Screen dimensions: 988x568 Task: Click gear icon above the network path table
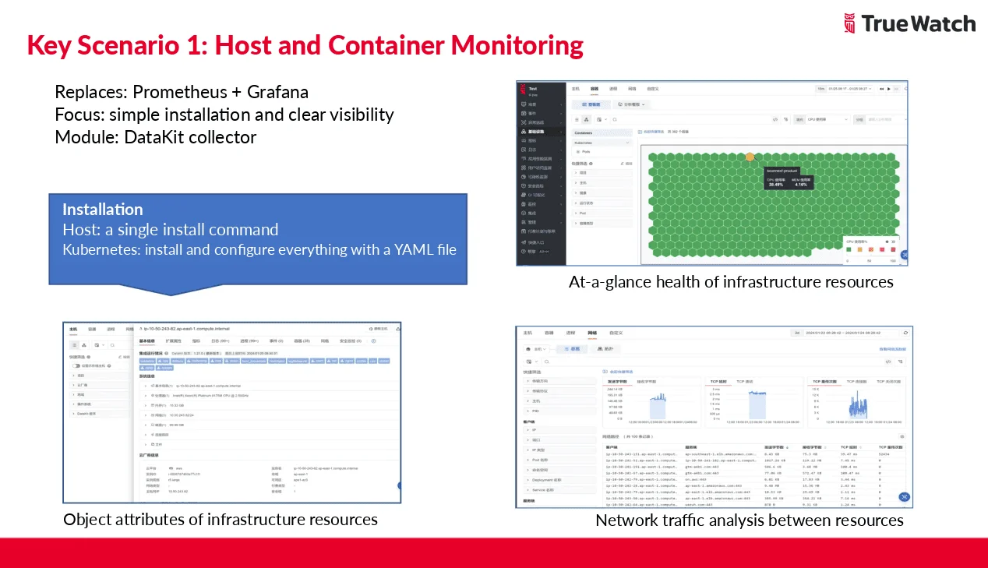tap(902, 436)
